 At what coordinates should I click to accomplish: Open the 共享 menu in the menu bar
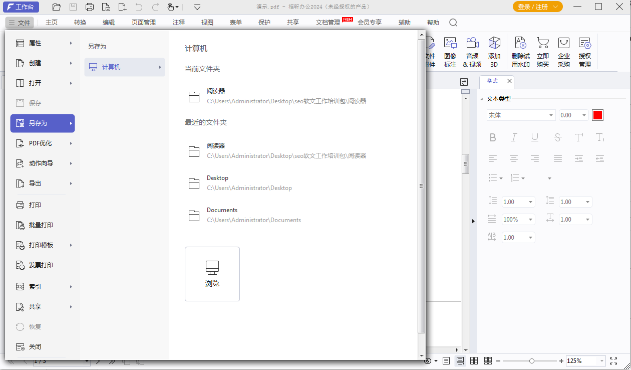click(292, 22)
